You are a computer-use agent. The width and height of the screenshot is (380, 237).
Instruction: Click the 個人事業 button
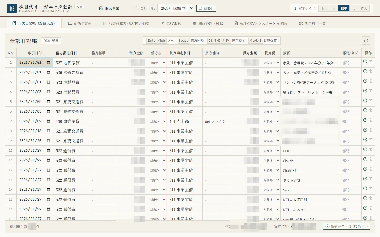click(x=109, y=8)
